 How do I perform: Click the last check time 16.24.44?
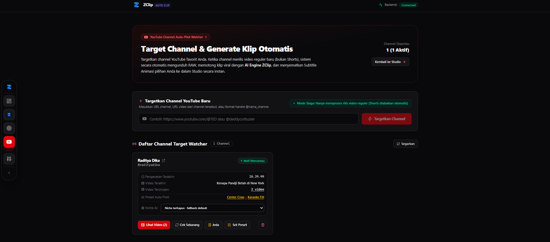coord(257,177)
